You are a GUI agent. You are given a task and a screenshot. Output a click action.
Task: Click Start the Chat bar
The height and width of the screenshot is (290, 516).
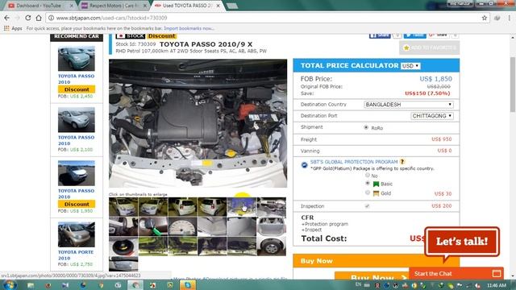[x=456, y=274]
